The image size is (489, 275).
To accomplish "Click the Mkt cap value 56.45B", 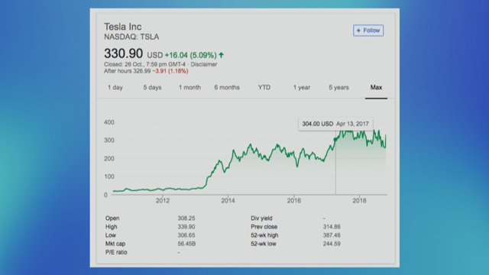I will pyautogui.click(x=186, y=244).
